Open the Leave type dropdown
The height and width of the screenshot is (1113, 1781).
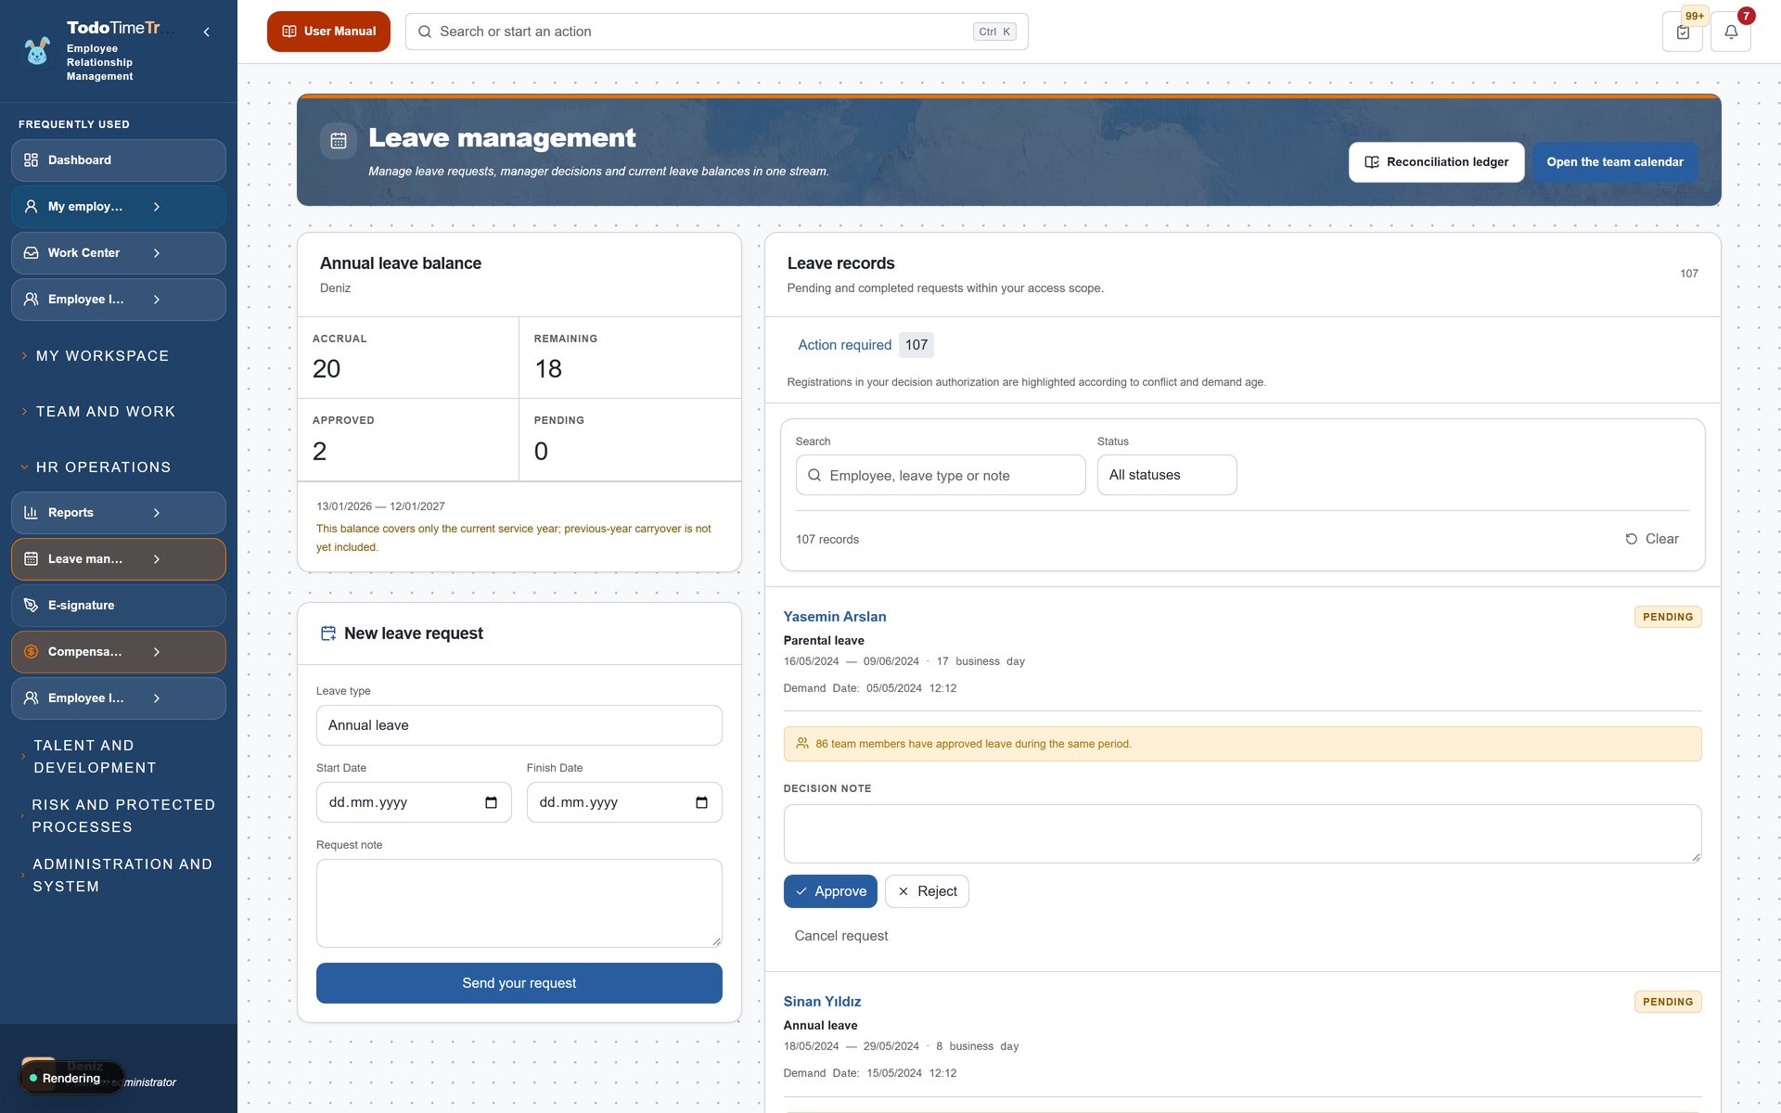click(x=519, y=725)
